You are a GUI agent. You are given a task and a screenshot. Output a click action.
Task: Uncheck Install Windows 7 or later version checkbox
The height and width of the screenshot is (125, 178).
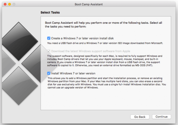(x=49, y=73)
